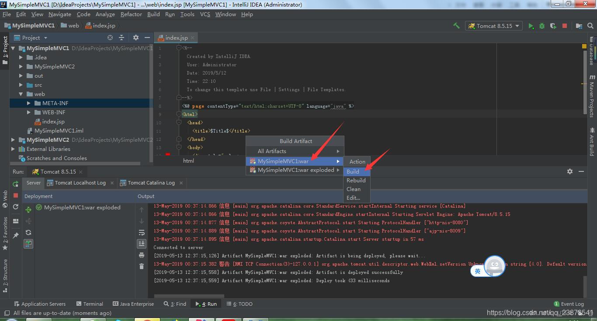This screenshot has width=597, height=321.
Task: Restore layout in the Run panel sidebar
Action: [16, 221]
